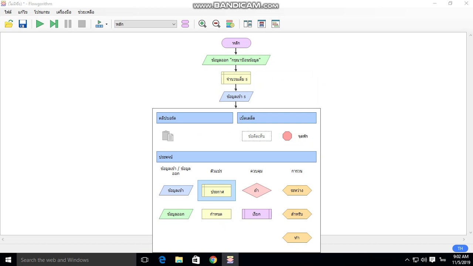Image resolution: width=473 pixels, height=266 pixels.
Task: Insert the ถ้า if diamond shape
Action: coord(257,191)
